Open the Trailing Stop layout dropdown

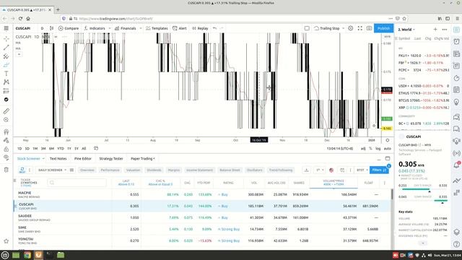pos(344,28)
